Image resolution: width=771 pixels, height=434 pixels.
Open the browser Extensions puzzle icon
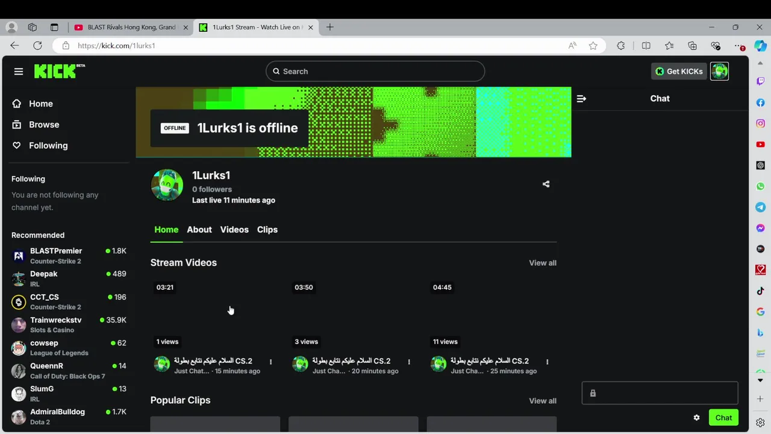(621, 46)
